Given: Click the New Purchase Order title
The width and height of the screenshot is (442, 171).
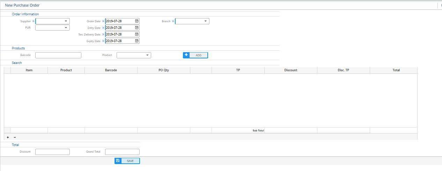Looking at the screenshot, I should (22, 5).
